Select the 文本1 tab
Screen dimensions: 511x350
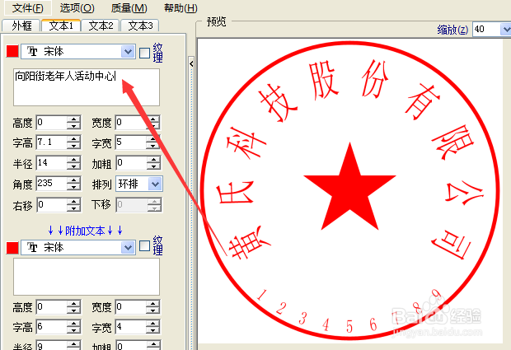(61, 26)
